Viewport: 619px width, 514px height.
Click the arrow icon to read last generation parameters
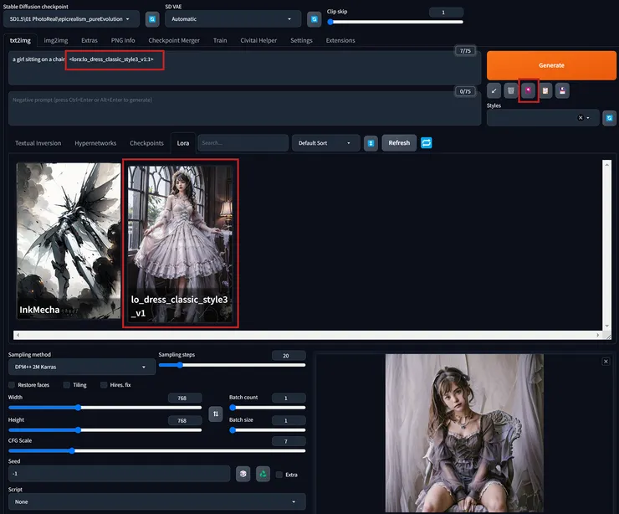(494, 90)
